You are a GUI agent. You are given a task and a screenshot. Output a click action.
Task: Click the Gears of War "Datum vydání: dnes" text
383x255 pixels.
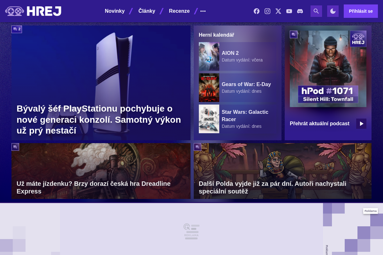242,91
